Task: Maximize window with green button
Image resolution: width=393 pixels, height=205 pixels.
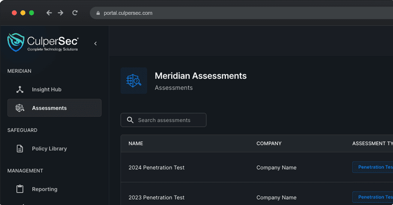Action: 32,13
